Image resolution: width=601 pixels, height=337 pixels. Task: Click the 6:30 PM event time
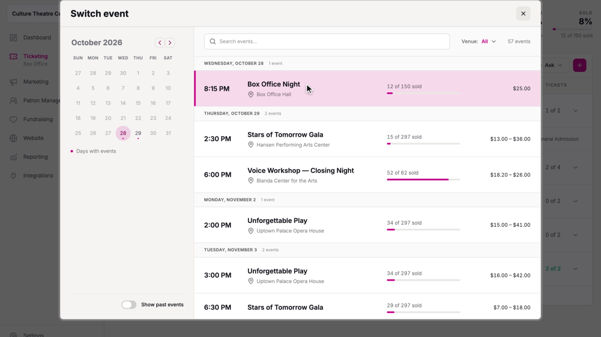217,307
